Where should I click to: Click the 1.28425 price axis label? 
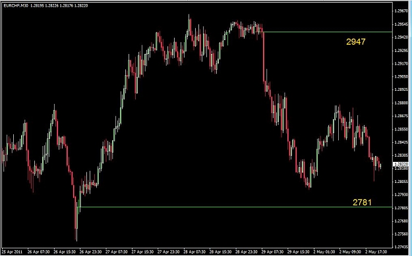click(401, 142)
